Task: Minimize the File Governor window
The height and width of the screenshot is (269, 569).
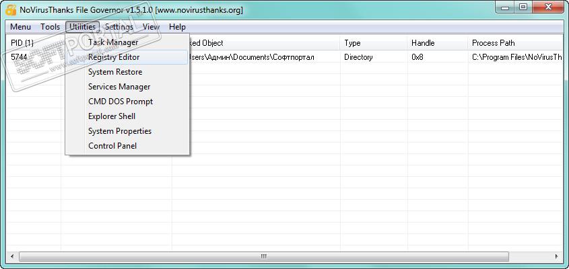Action: coord(506,7)
